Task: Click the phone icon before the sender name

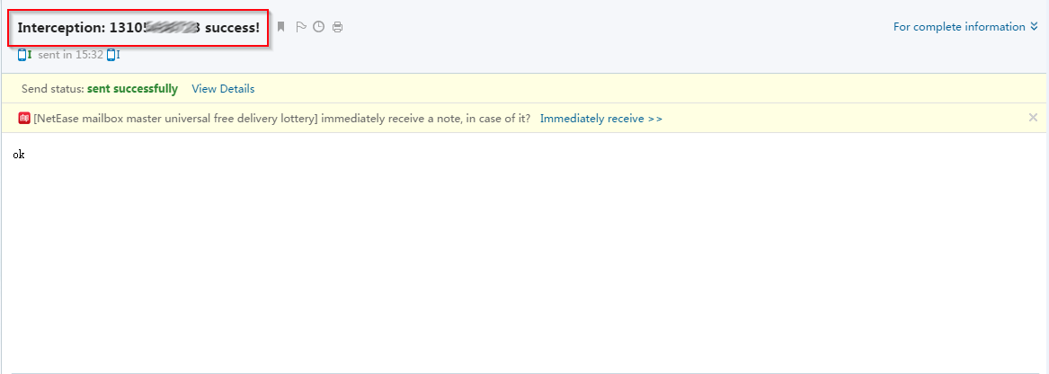Action: coord(22,55)
